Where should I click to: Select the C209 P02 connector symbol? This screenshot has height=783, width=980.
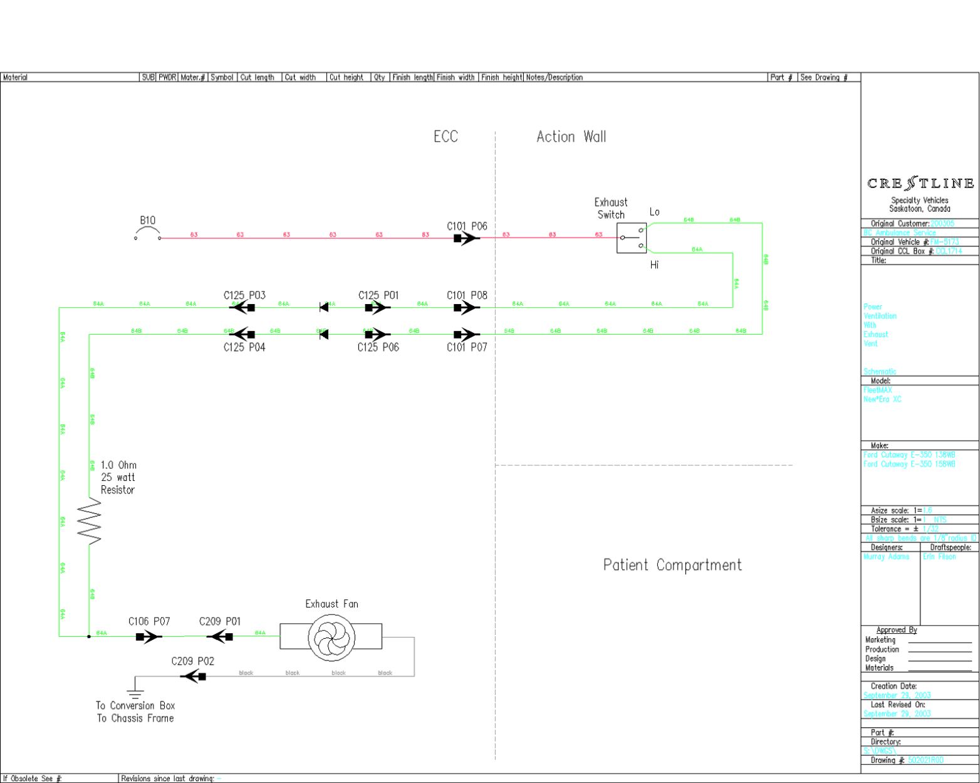coord(194,676)
